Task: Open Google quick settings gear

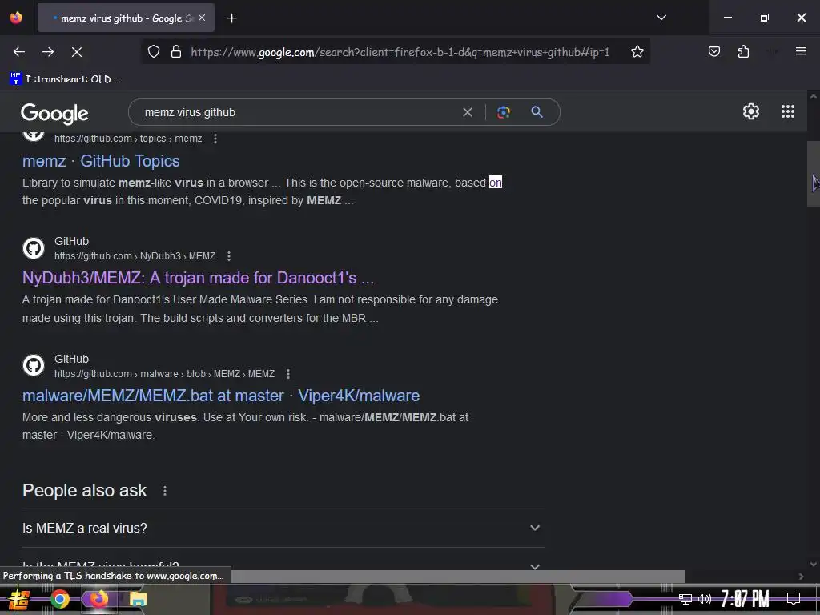Action: coord(751,111)
